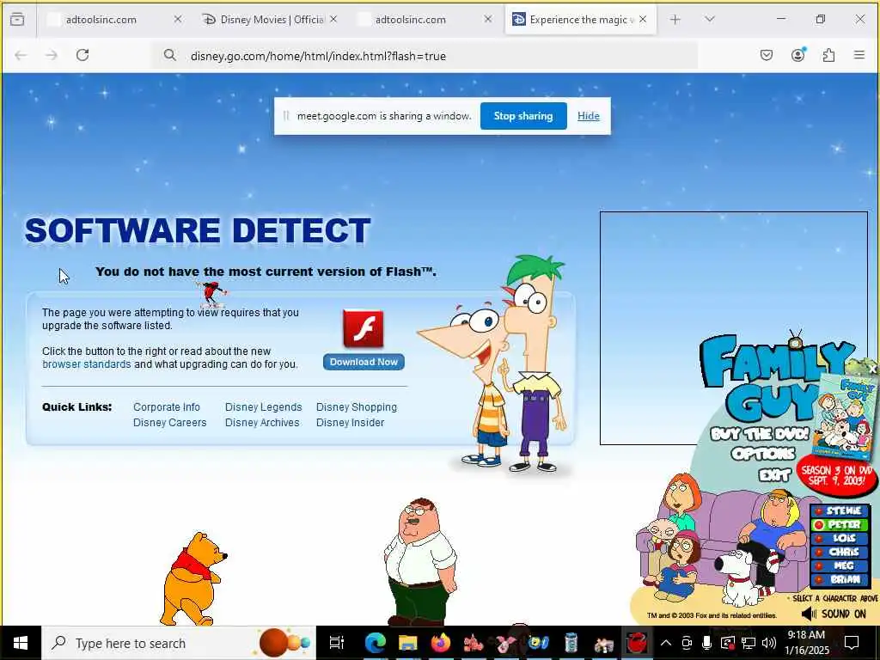Click the microphone tray icon
Screen dimensions: 880x660
(706, 643)
